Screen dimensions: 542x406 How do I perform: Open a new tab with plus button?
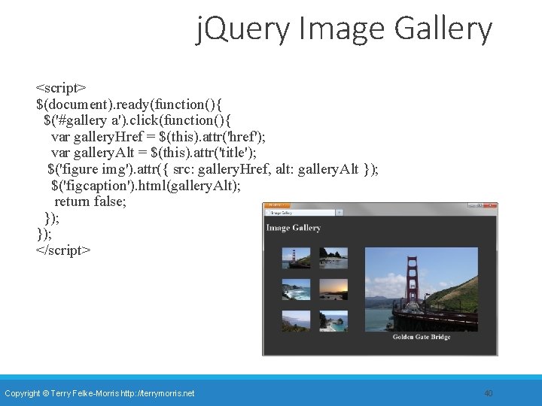tap(339, 213)
